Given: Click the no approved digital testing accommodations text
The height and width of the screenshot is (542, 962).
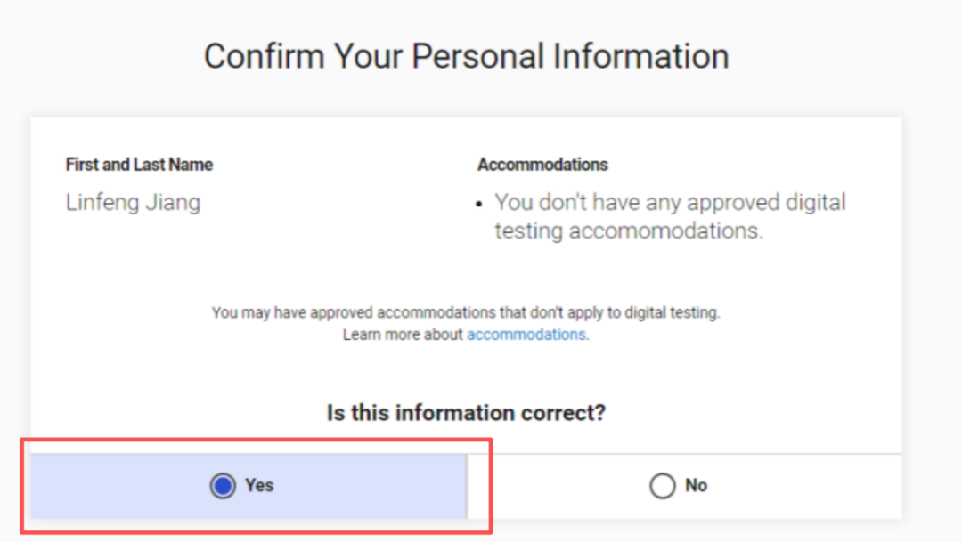Looking at the screenshot, I should [670, 216].
